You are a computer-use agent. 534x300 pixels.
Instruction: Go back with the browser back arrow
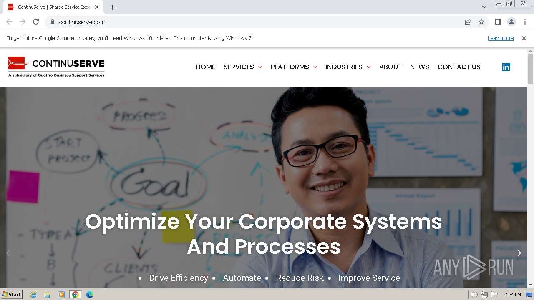9,22
